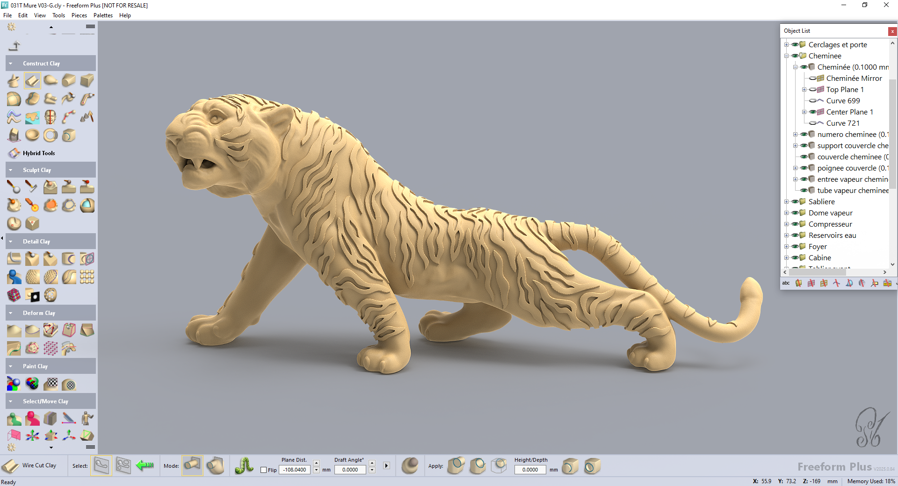Select the first Apply mode icon
This screenshot has height=486, width=898.
pos(456,465)
